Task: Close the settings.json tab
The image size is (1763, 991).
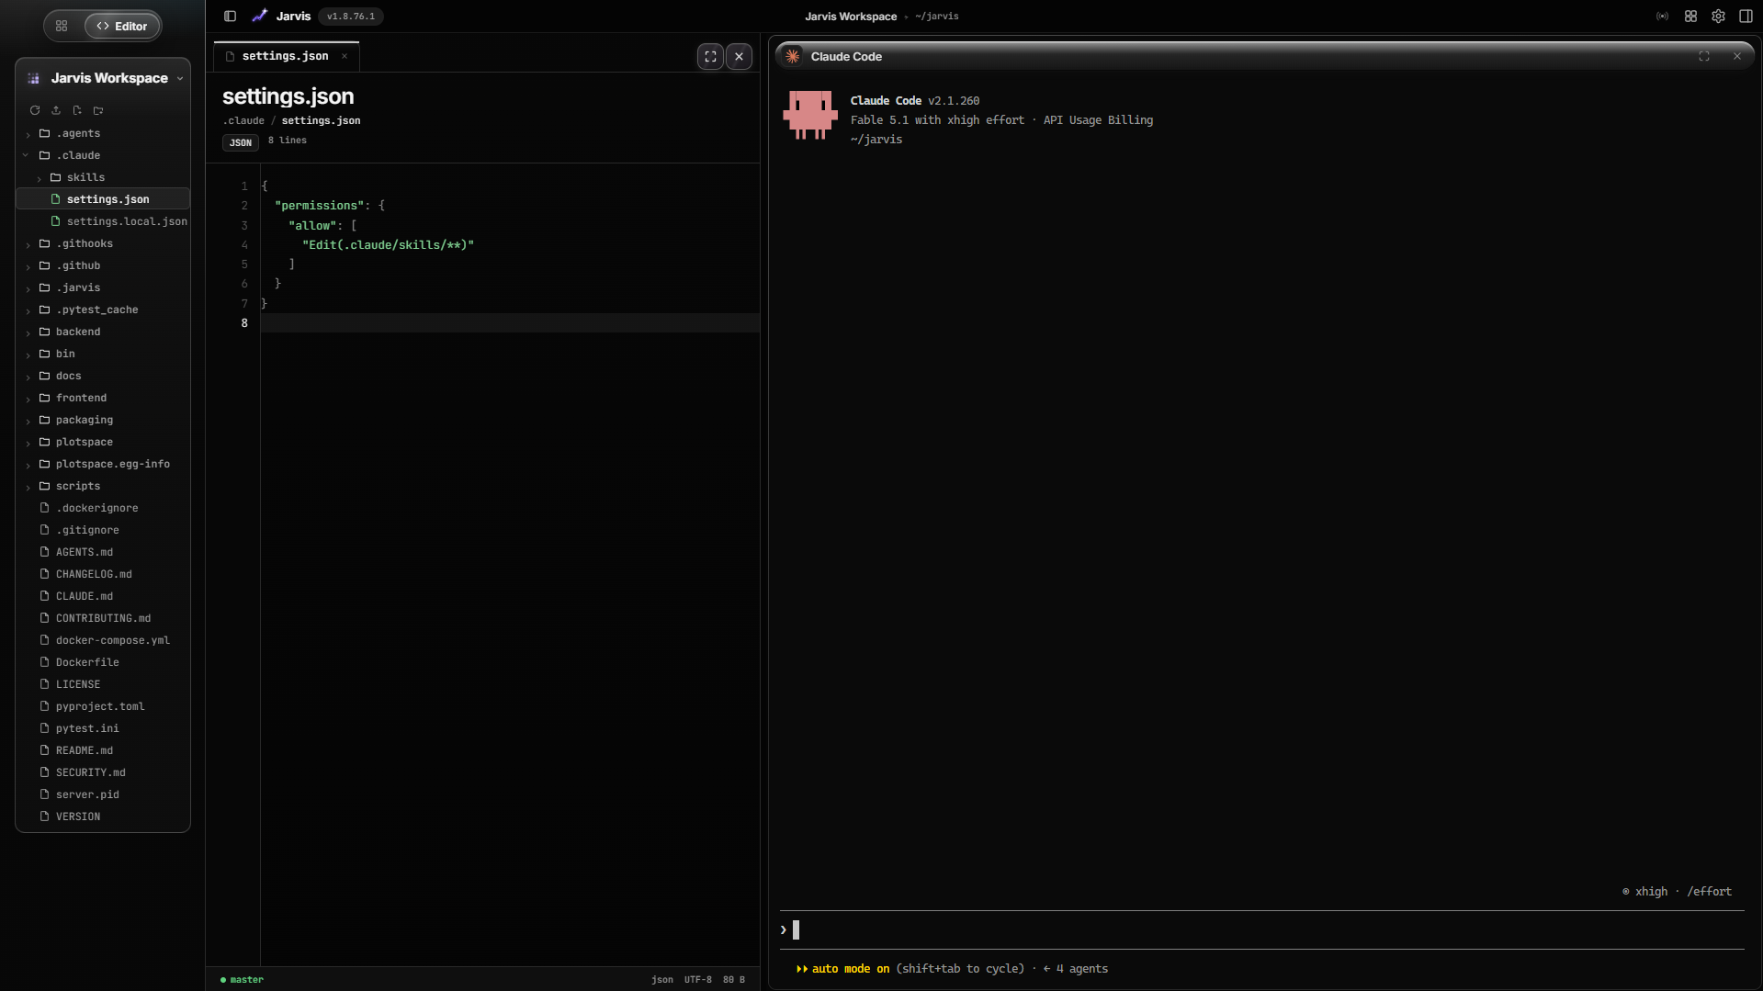Action: (x=345, y=56)
